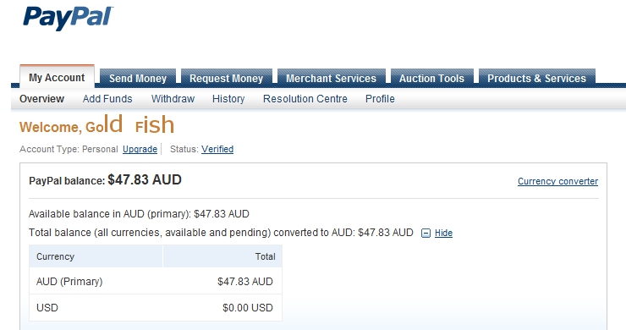
Task: Go to the Withdraw page
Action: (x=173, y=99)
